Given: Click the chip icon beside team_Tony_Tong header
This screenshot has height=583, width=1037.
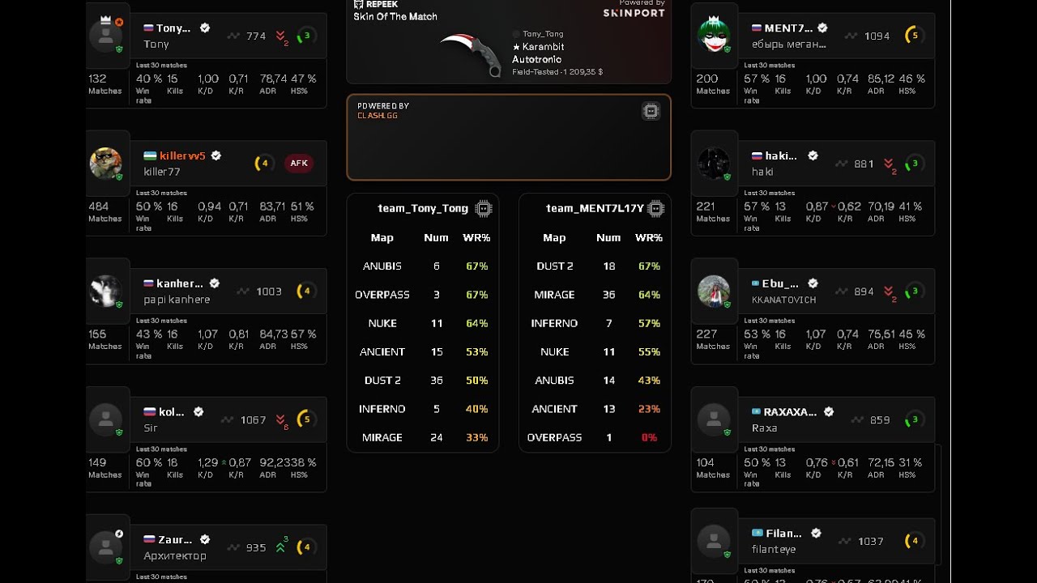Looking at the screenshot, I should click(484, 209).
